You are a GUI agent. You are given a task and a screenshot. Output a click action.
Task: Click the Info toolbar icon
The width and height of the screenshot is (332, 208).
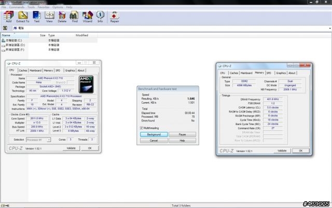pos(100,17)
